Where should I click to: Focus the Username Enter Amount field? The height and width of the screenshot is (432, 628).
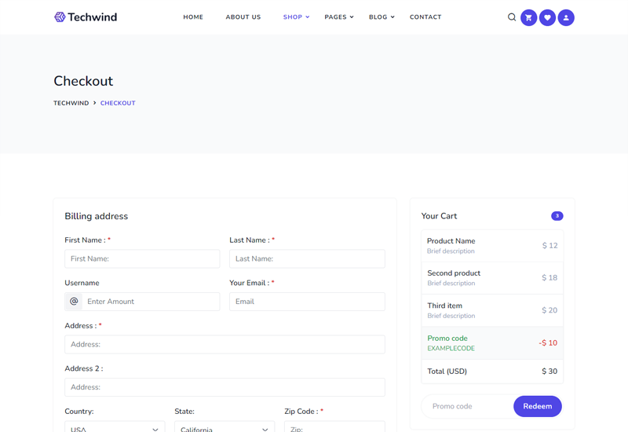(151, 302)
